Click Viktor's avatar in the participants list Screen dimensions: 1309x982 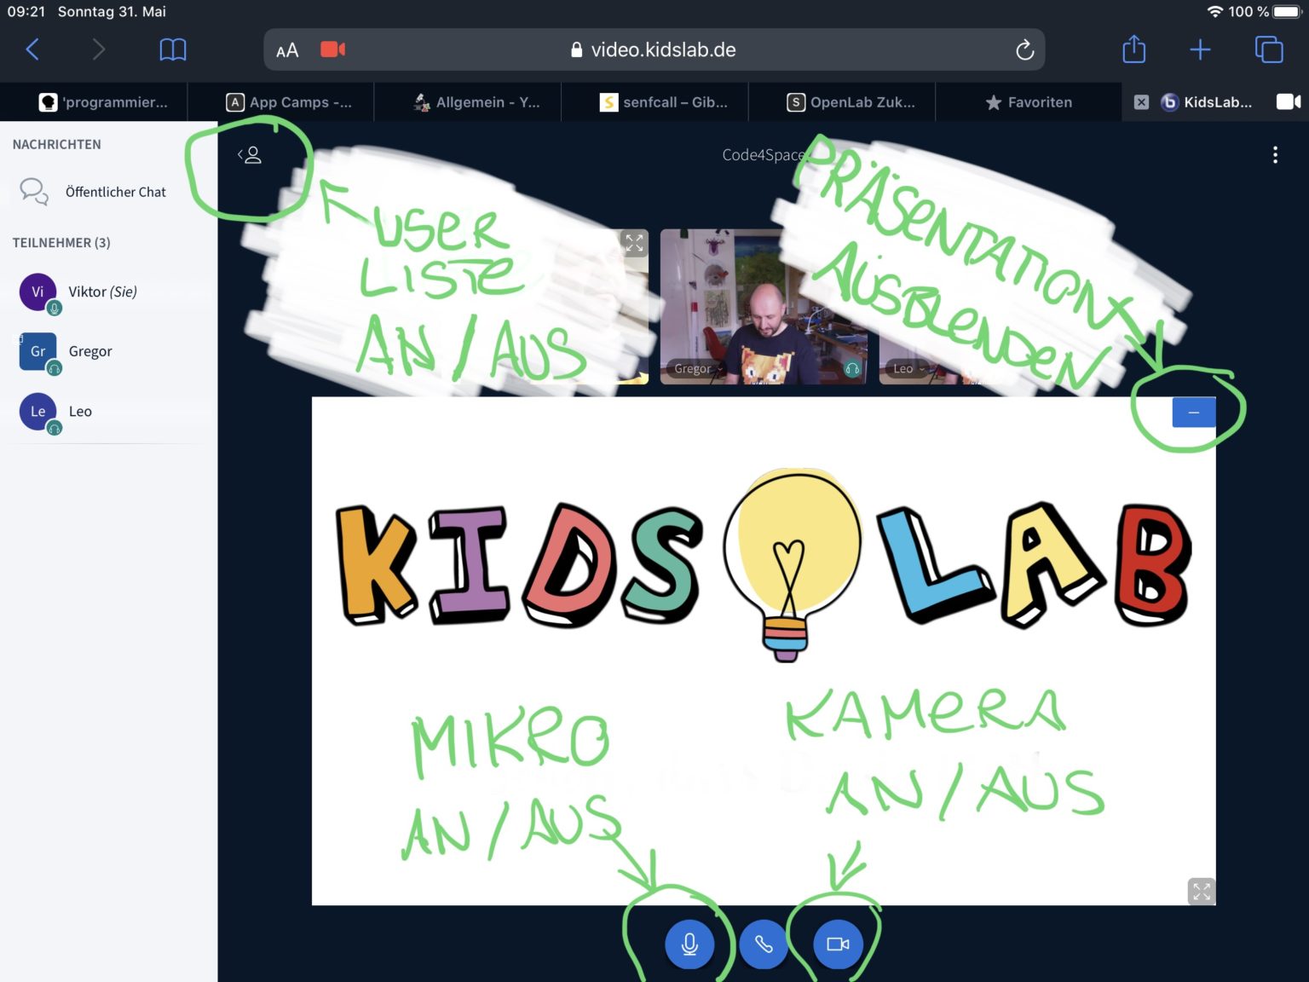point(37,292)
